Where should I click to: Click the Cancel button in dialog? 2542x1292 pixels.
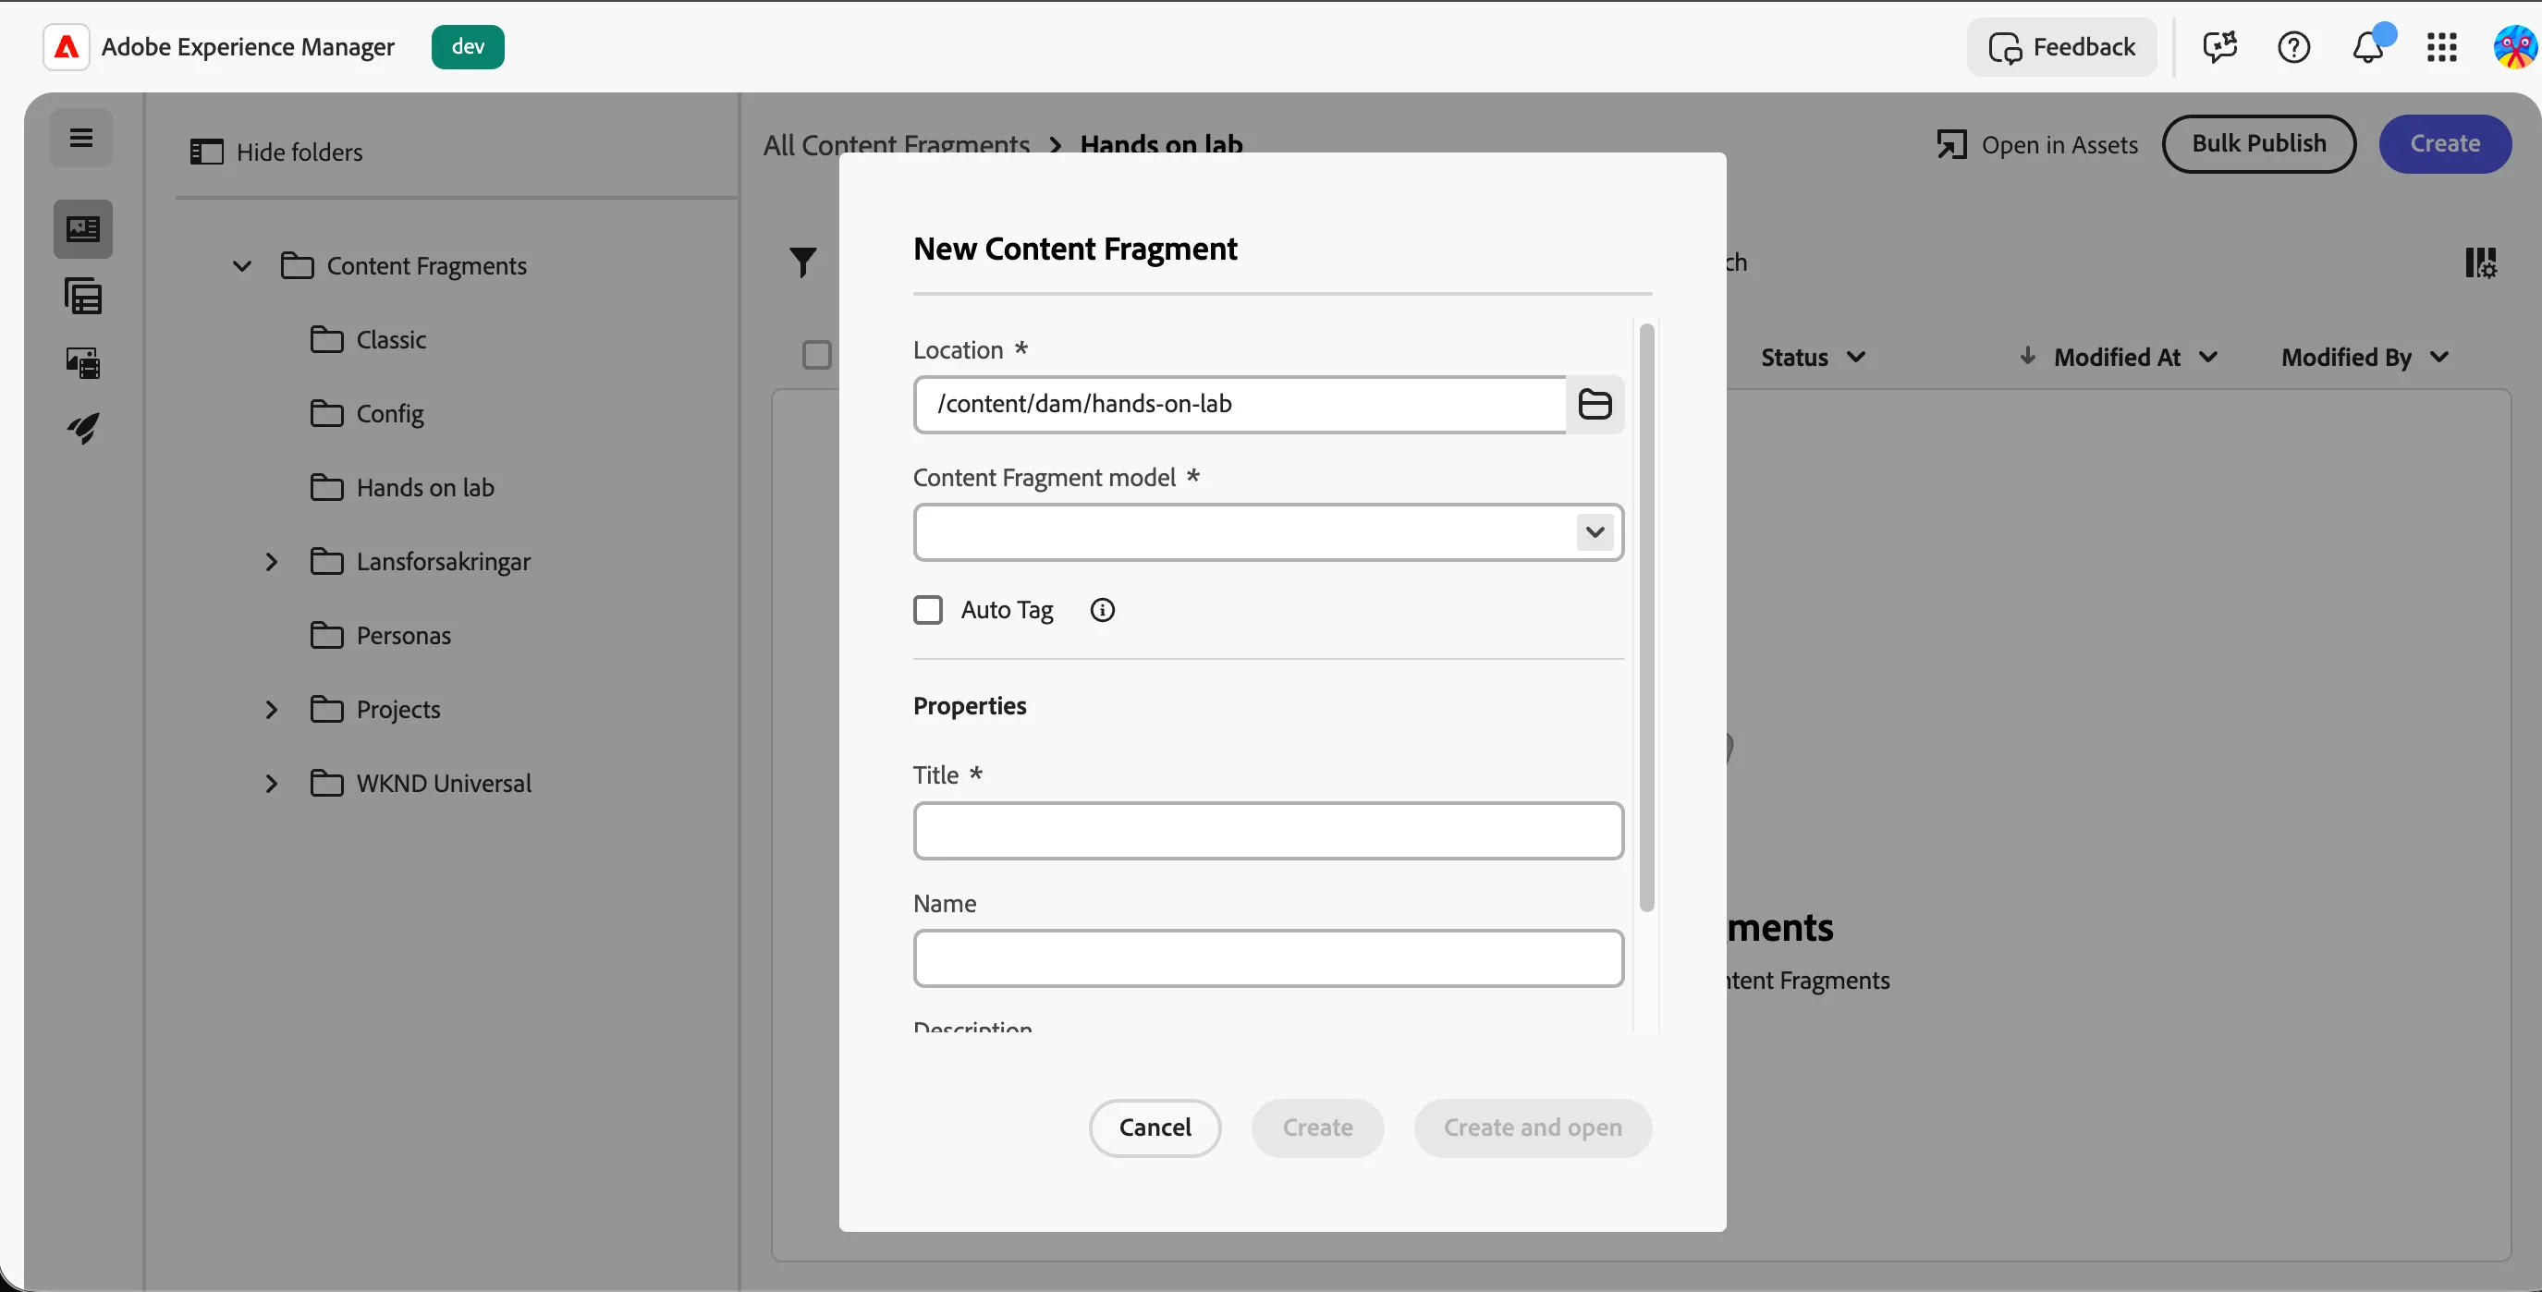(1155, 1128)
